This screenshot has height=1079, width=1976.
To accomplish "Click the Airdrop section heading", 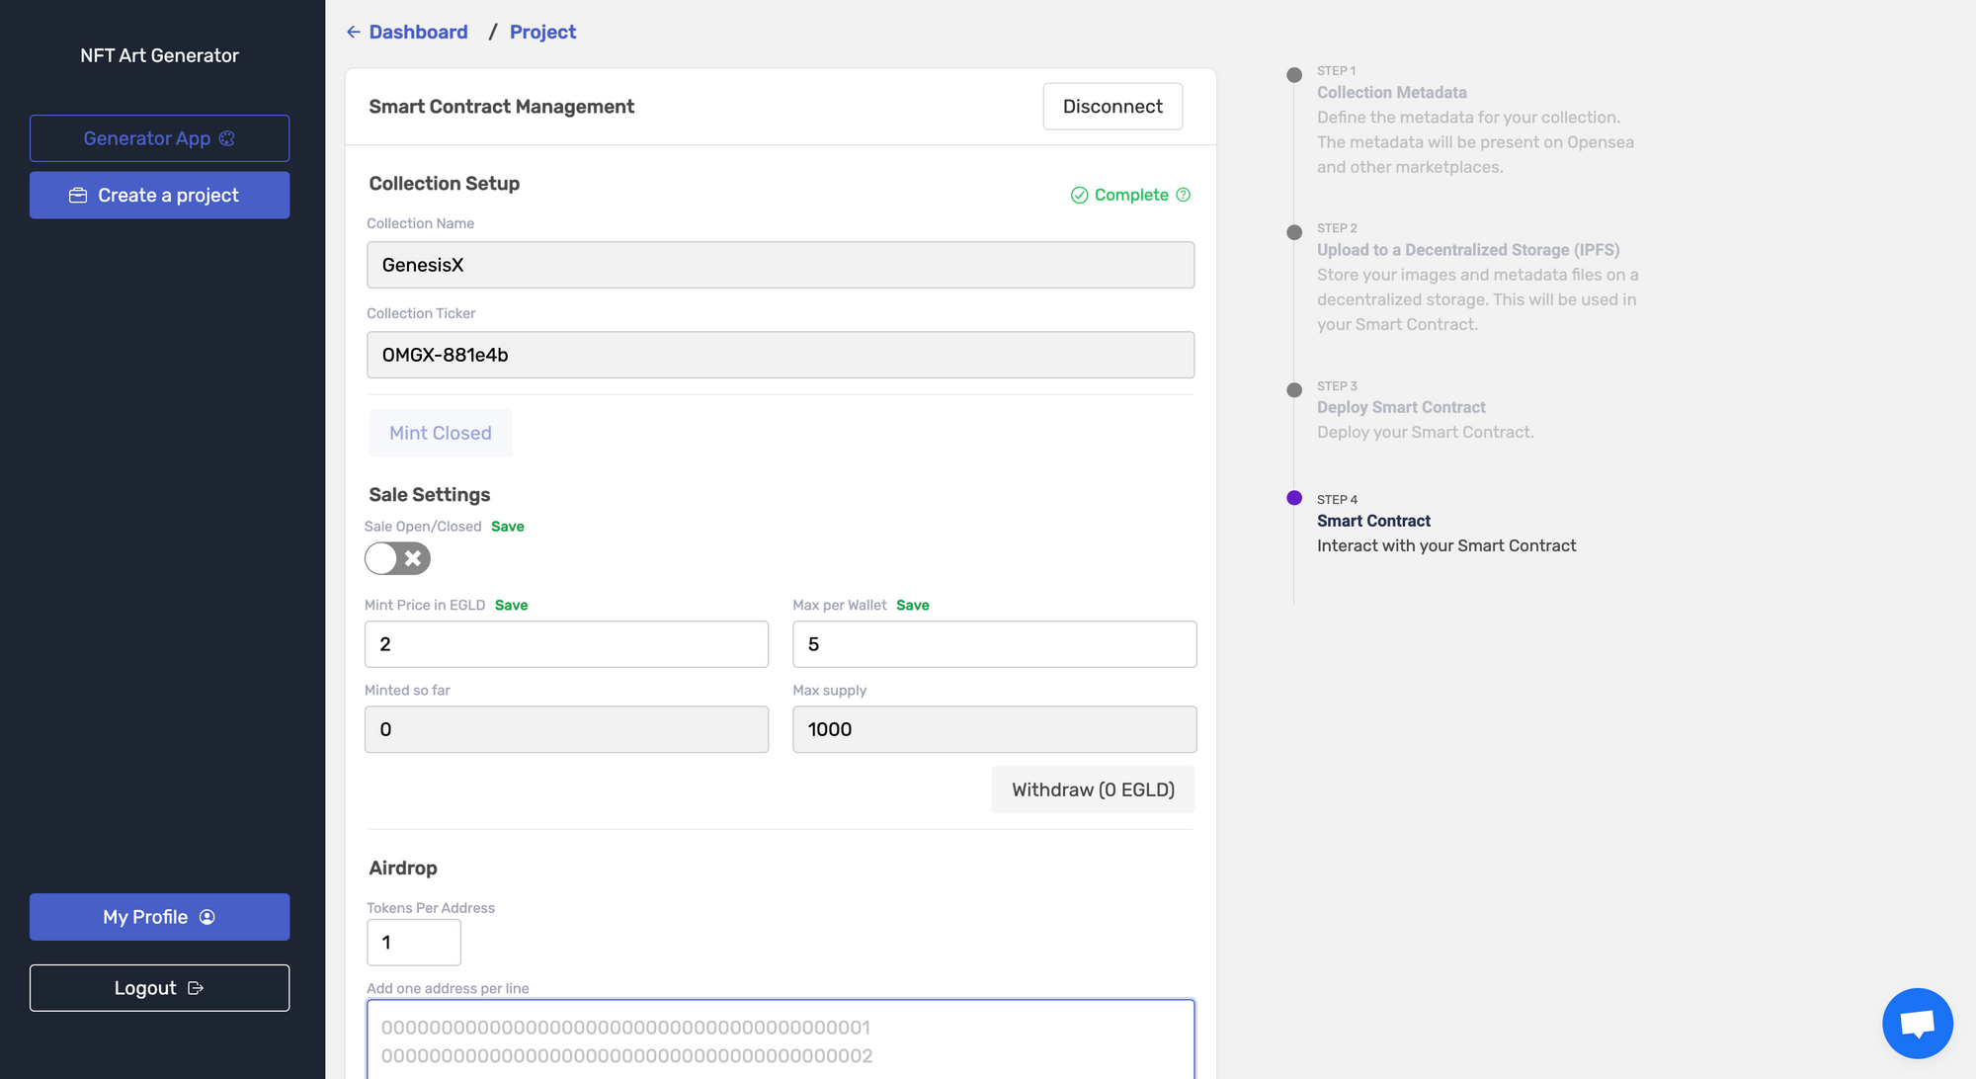I will tap(403, 868).
